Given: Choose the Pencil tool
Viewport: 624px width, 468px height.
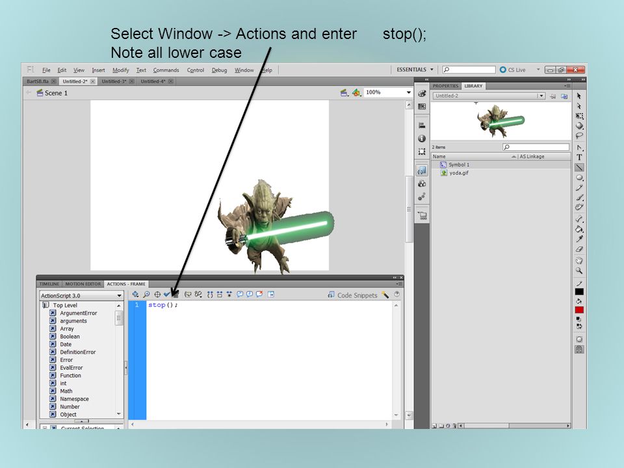Looking at the screenshot, I should tap(579, 187).
